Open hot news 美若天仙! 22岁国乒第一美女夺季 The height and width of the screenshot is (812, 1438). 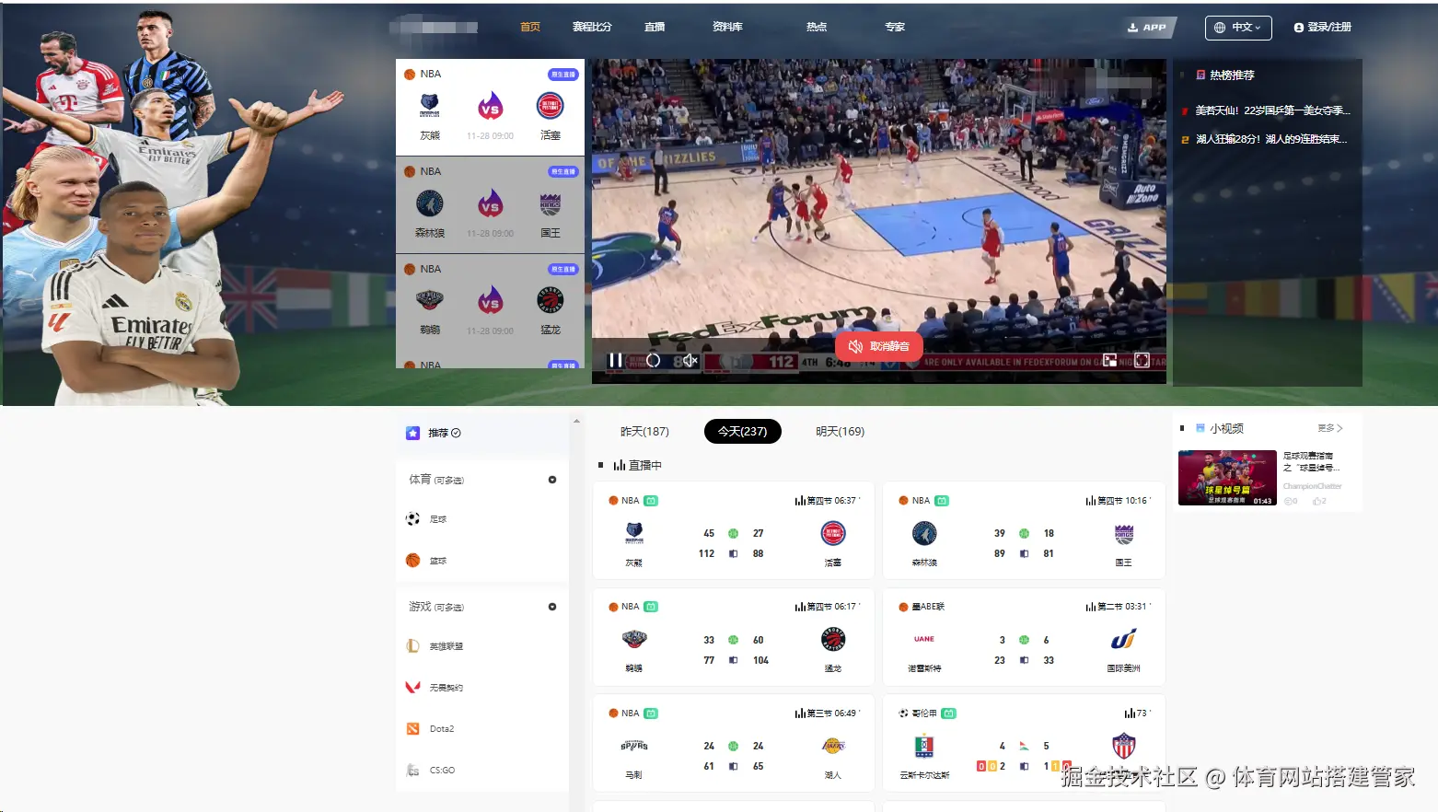[x=1272, y=110]
